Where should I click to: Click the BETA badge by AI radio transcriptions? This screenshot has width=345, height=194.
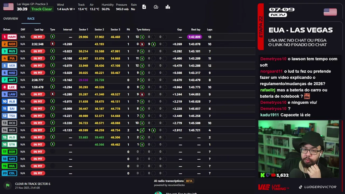pos(189,181)
